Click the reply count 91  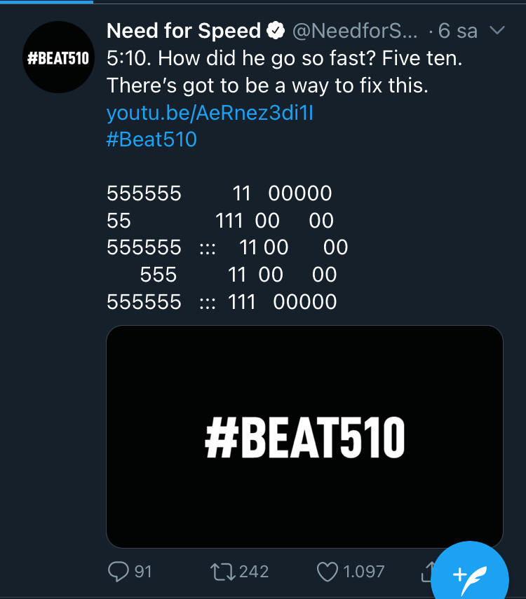(143, 572)
